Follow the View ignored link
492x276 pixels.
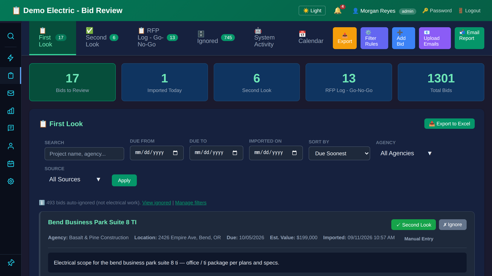(x=157, y=203)
